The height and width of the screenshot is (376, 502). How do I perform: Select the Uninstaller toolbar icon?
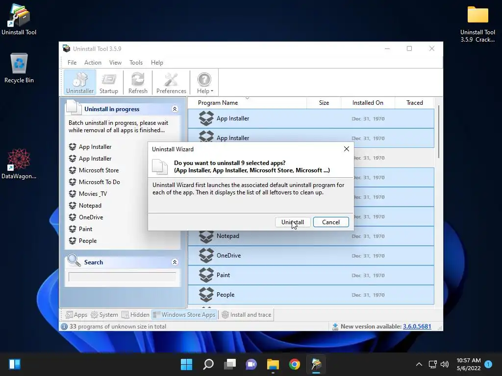tap(80, 83)
